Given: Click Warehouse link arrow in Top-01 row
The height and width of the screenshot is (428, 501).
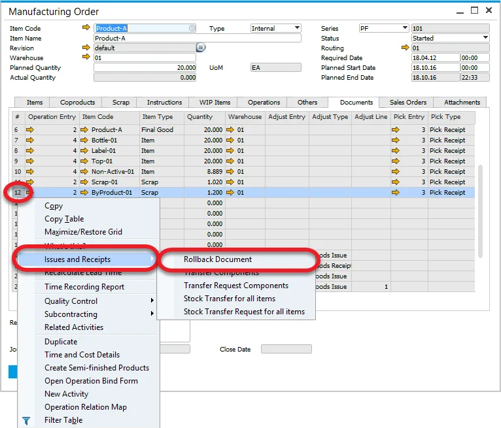Looking at the screenshot, I should 230,161.
